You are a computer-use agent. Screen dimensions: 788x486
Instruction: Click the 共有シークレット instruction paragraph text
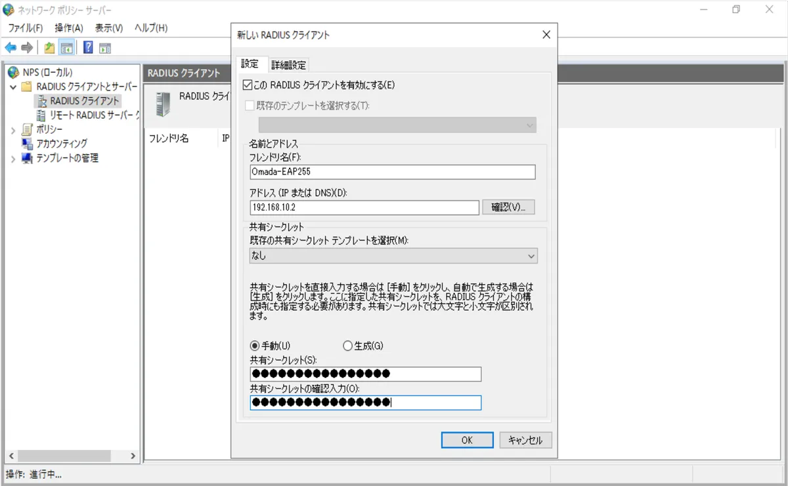391,302
